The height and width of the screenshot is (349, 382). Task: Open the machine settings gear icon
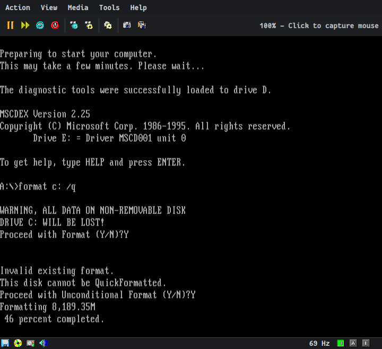pos(108,25)
